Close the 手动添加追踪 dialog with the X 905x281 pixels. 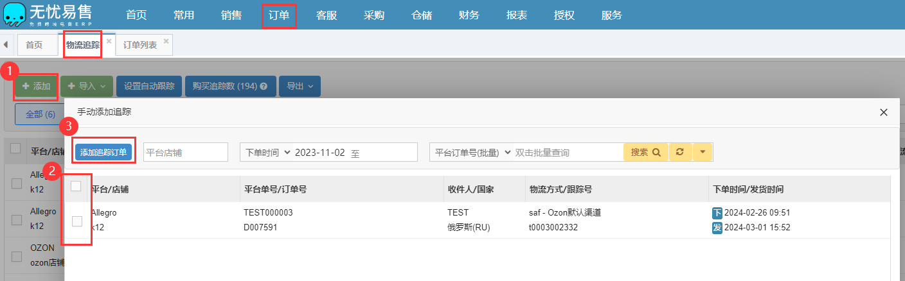883,112
